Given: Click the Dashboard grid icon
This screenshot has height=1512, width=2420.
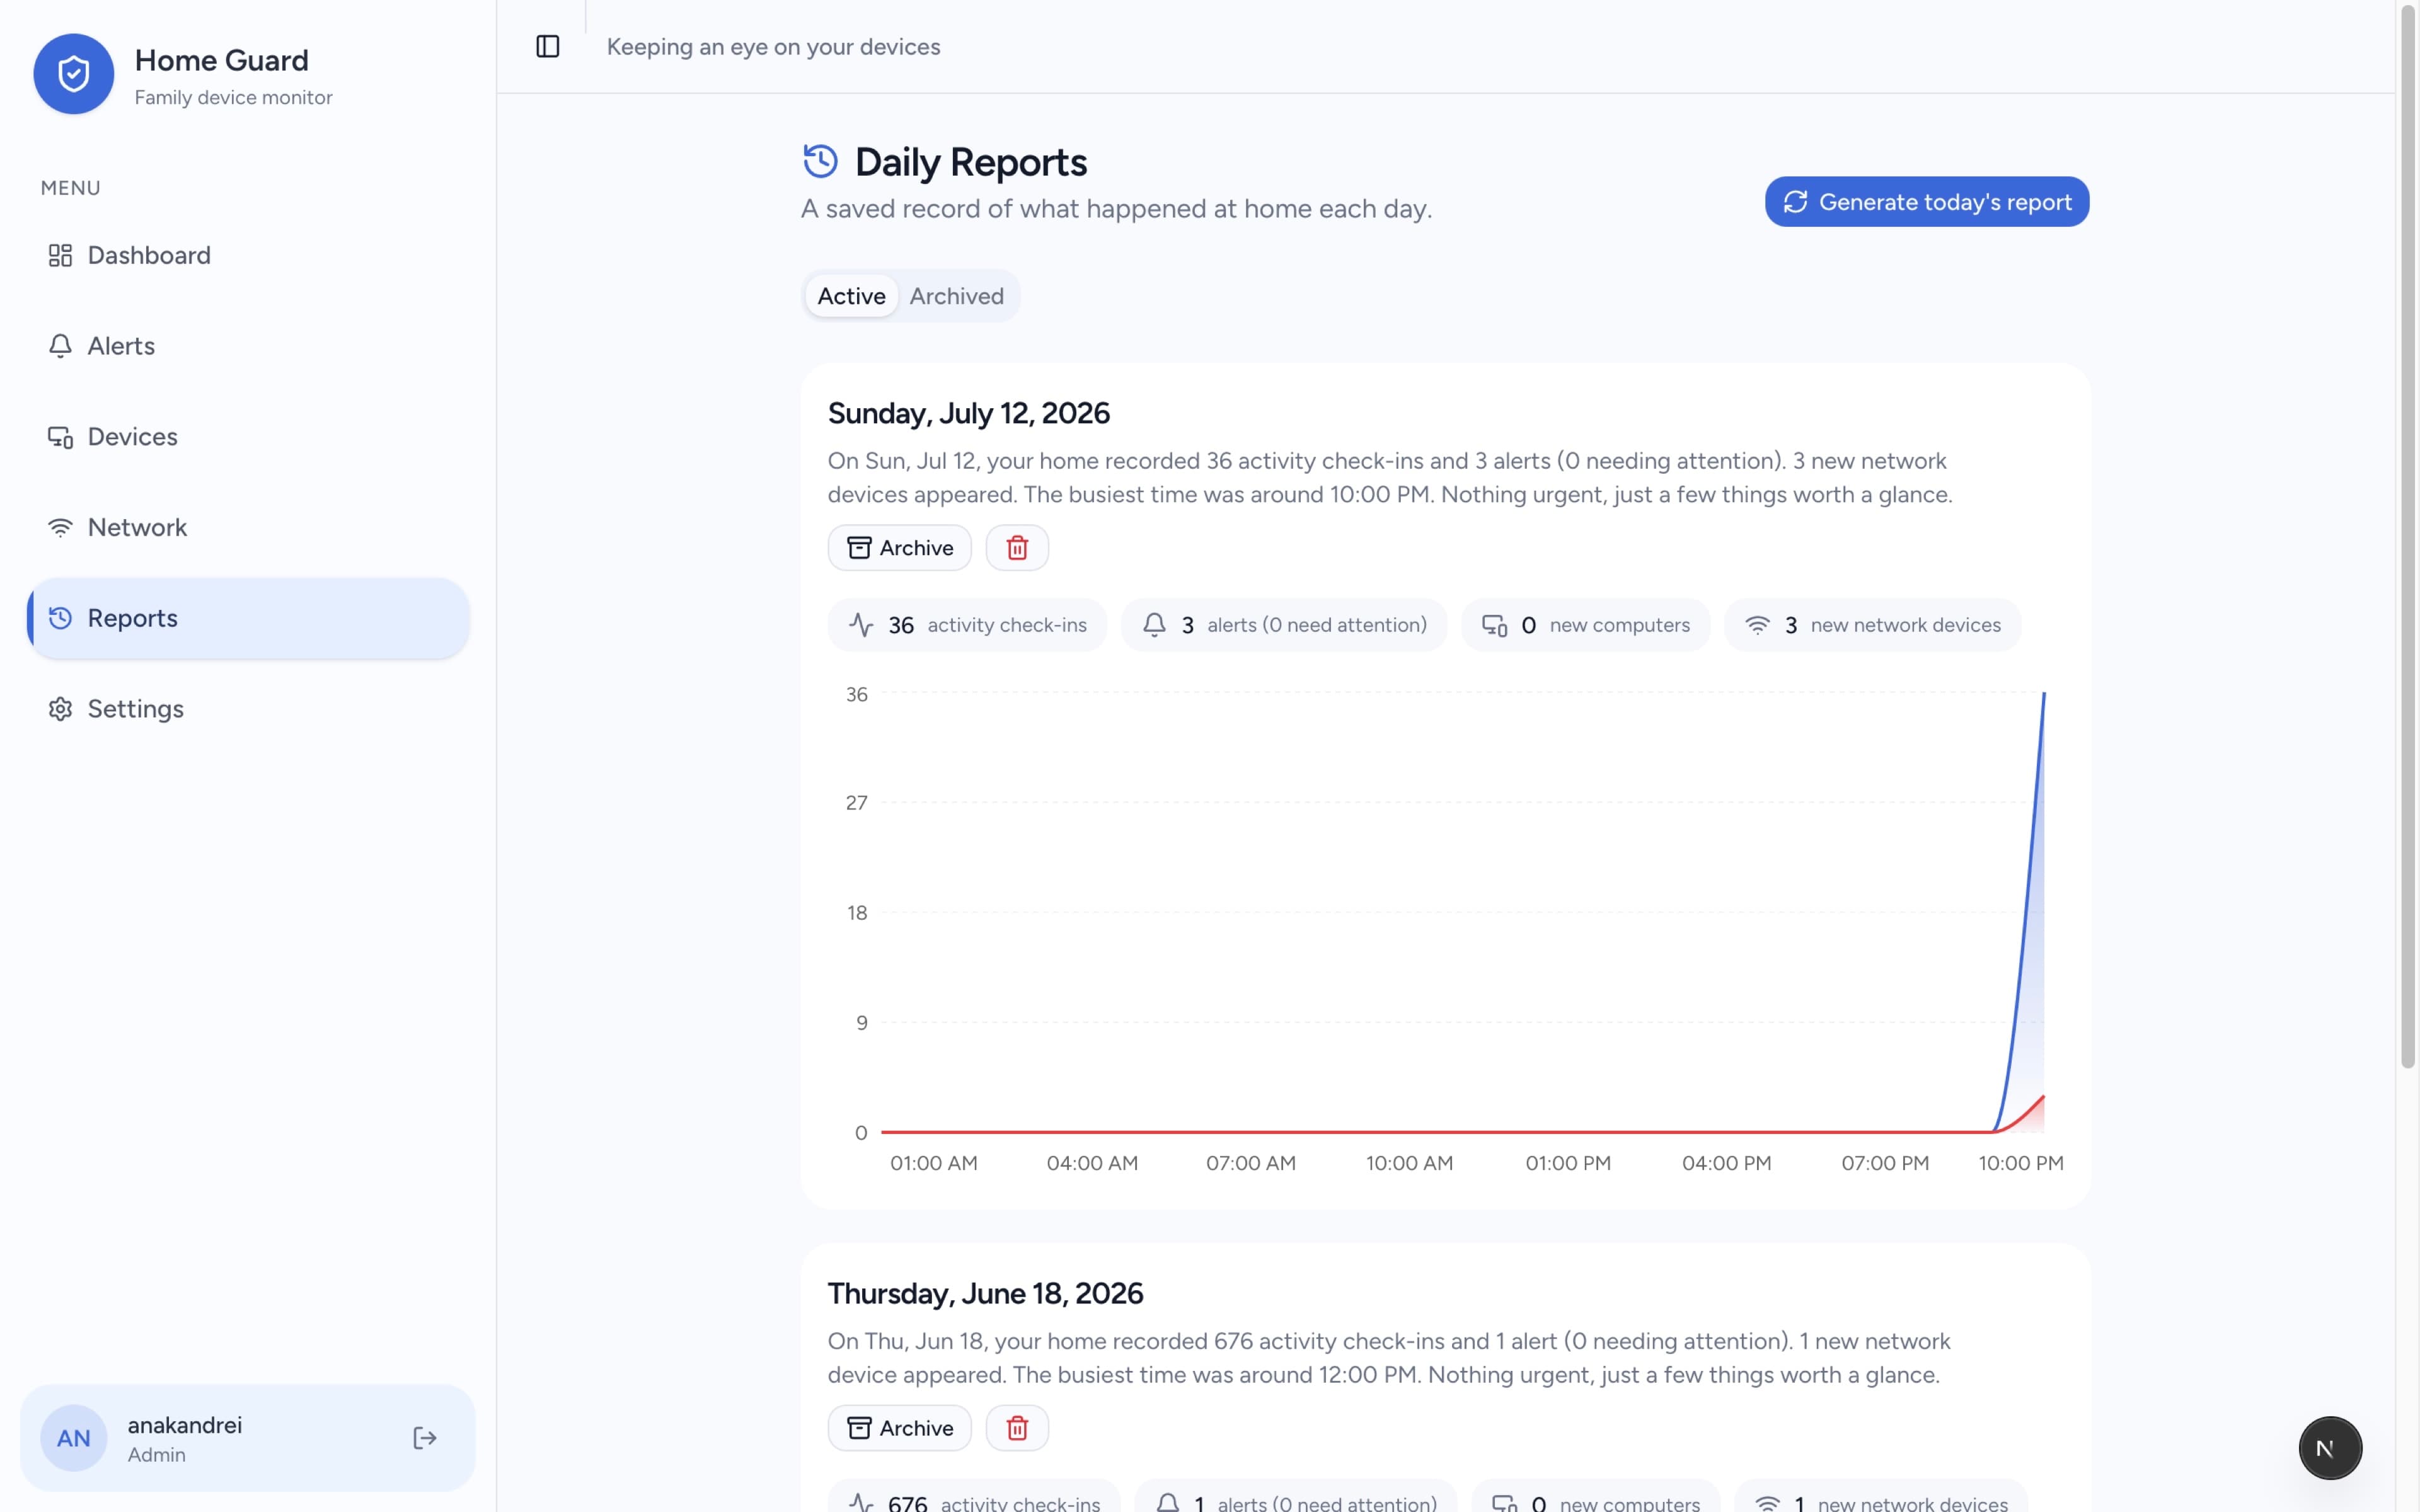Looking at the screenshot, I should tap(60, 255).
